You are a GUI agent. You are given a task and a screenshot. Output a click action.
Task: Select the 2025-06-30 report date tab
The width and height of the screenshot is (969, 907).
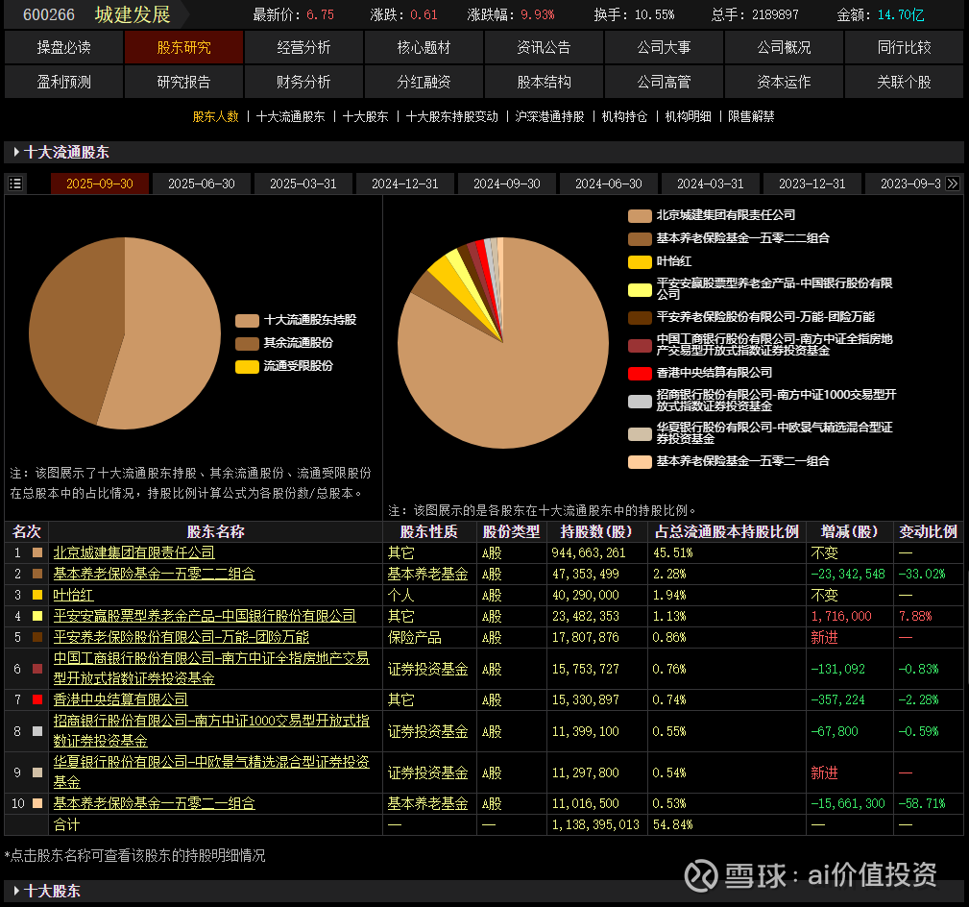[x=202, y=184]
